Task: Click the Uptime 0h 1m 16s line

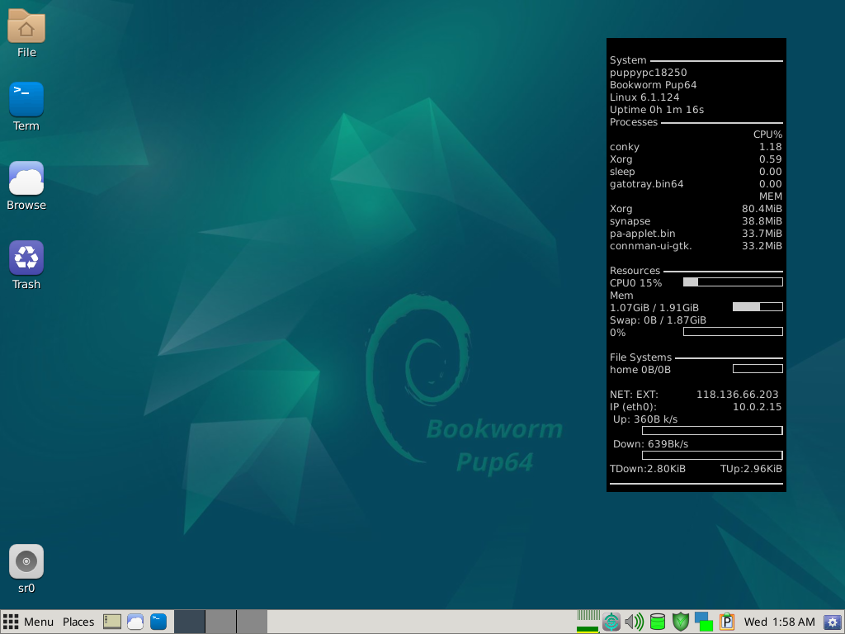Action: point(657,110)
